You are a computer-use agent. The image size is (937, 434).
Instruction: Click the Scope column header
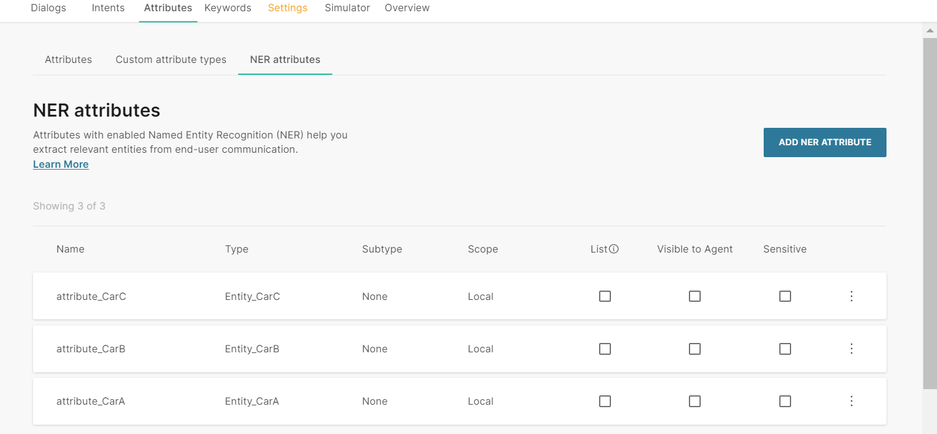point(483,249)
